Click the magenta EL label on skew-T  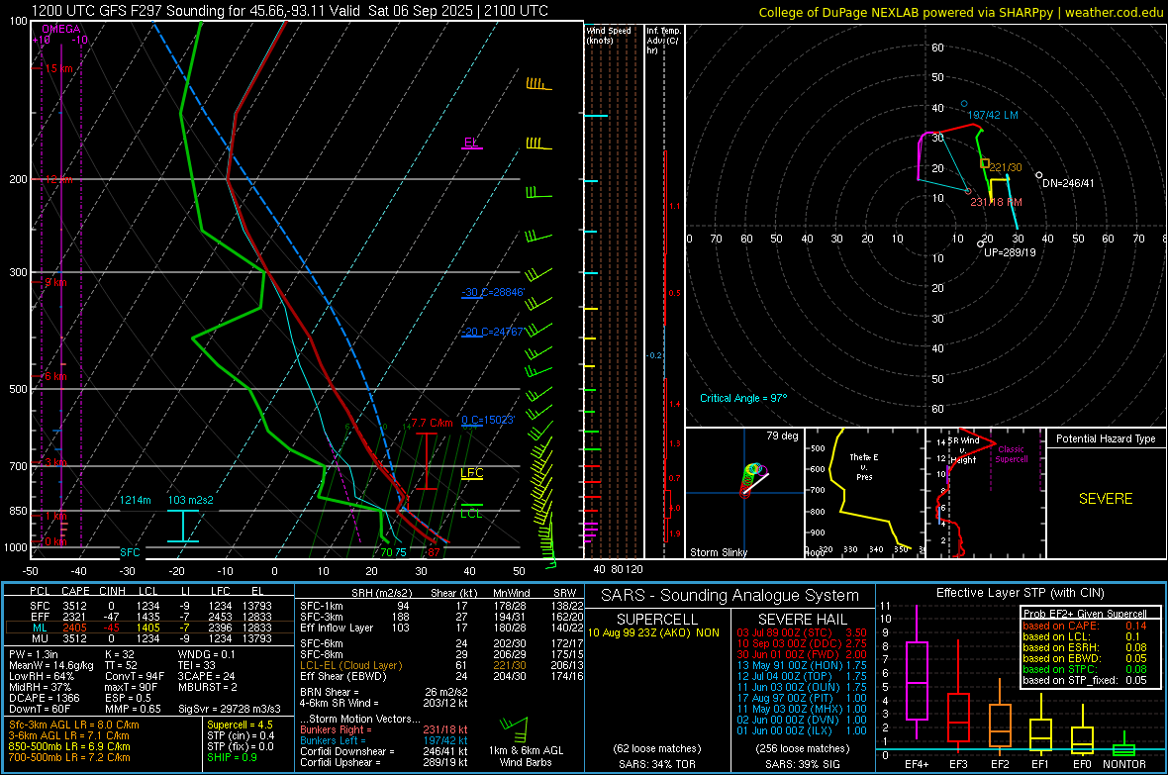coord(470,142)
